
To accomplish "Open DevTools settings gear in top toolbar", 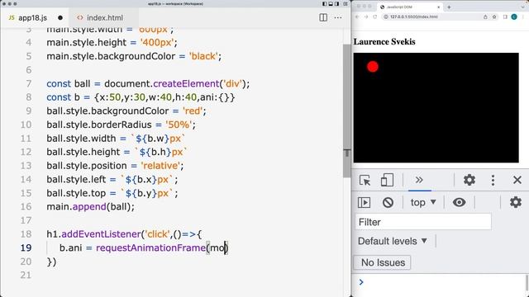I will point(469,180).
